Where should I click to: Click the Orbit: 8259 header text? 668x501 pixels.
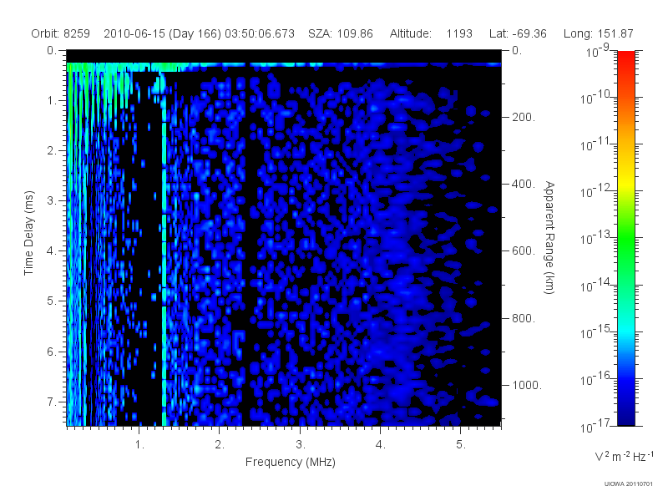pos(60,33)
